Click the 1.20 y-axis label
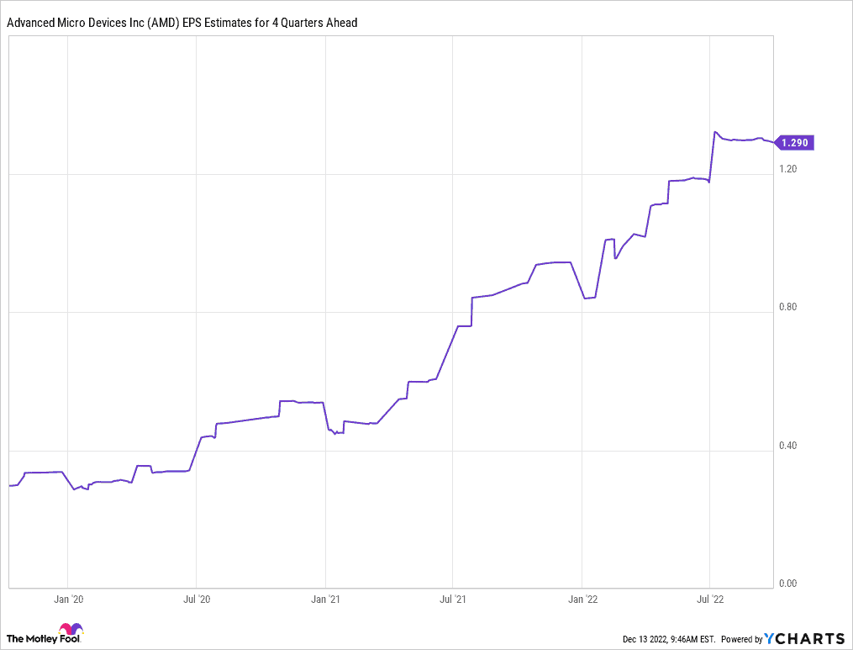 (x=789, y=169)
